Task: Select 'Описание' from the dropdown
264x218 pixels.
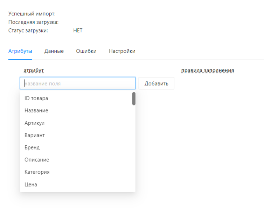Action: (37, 160)
